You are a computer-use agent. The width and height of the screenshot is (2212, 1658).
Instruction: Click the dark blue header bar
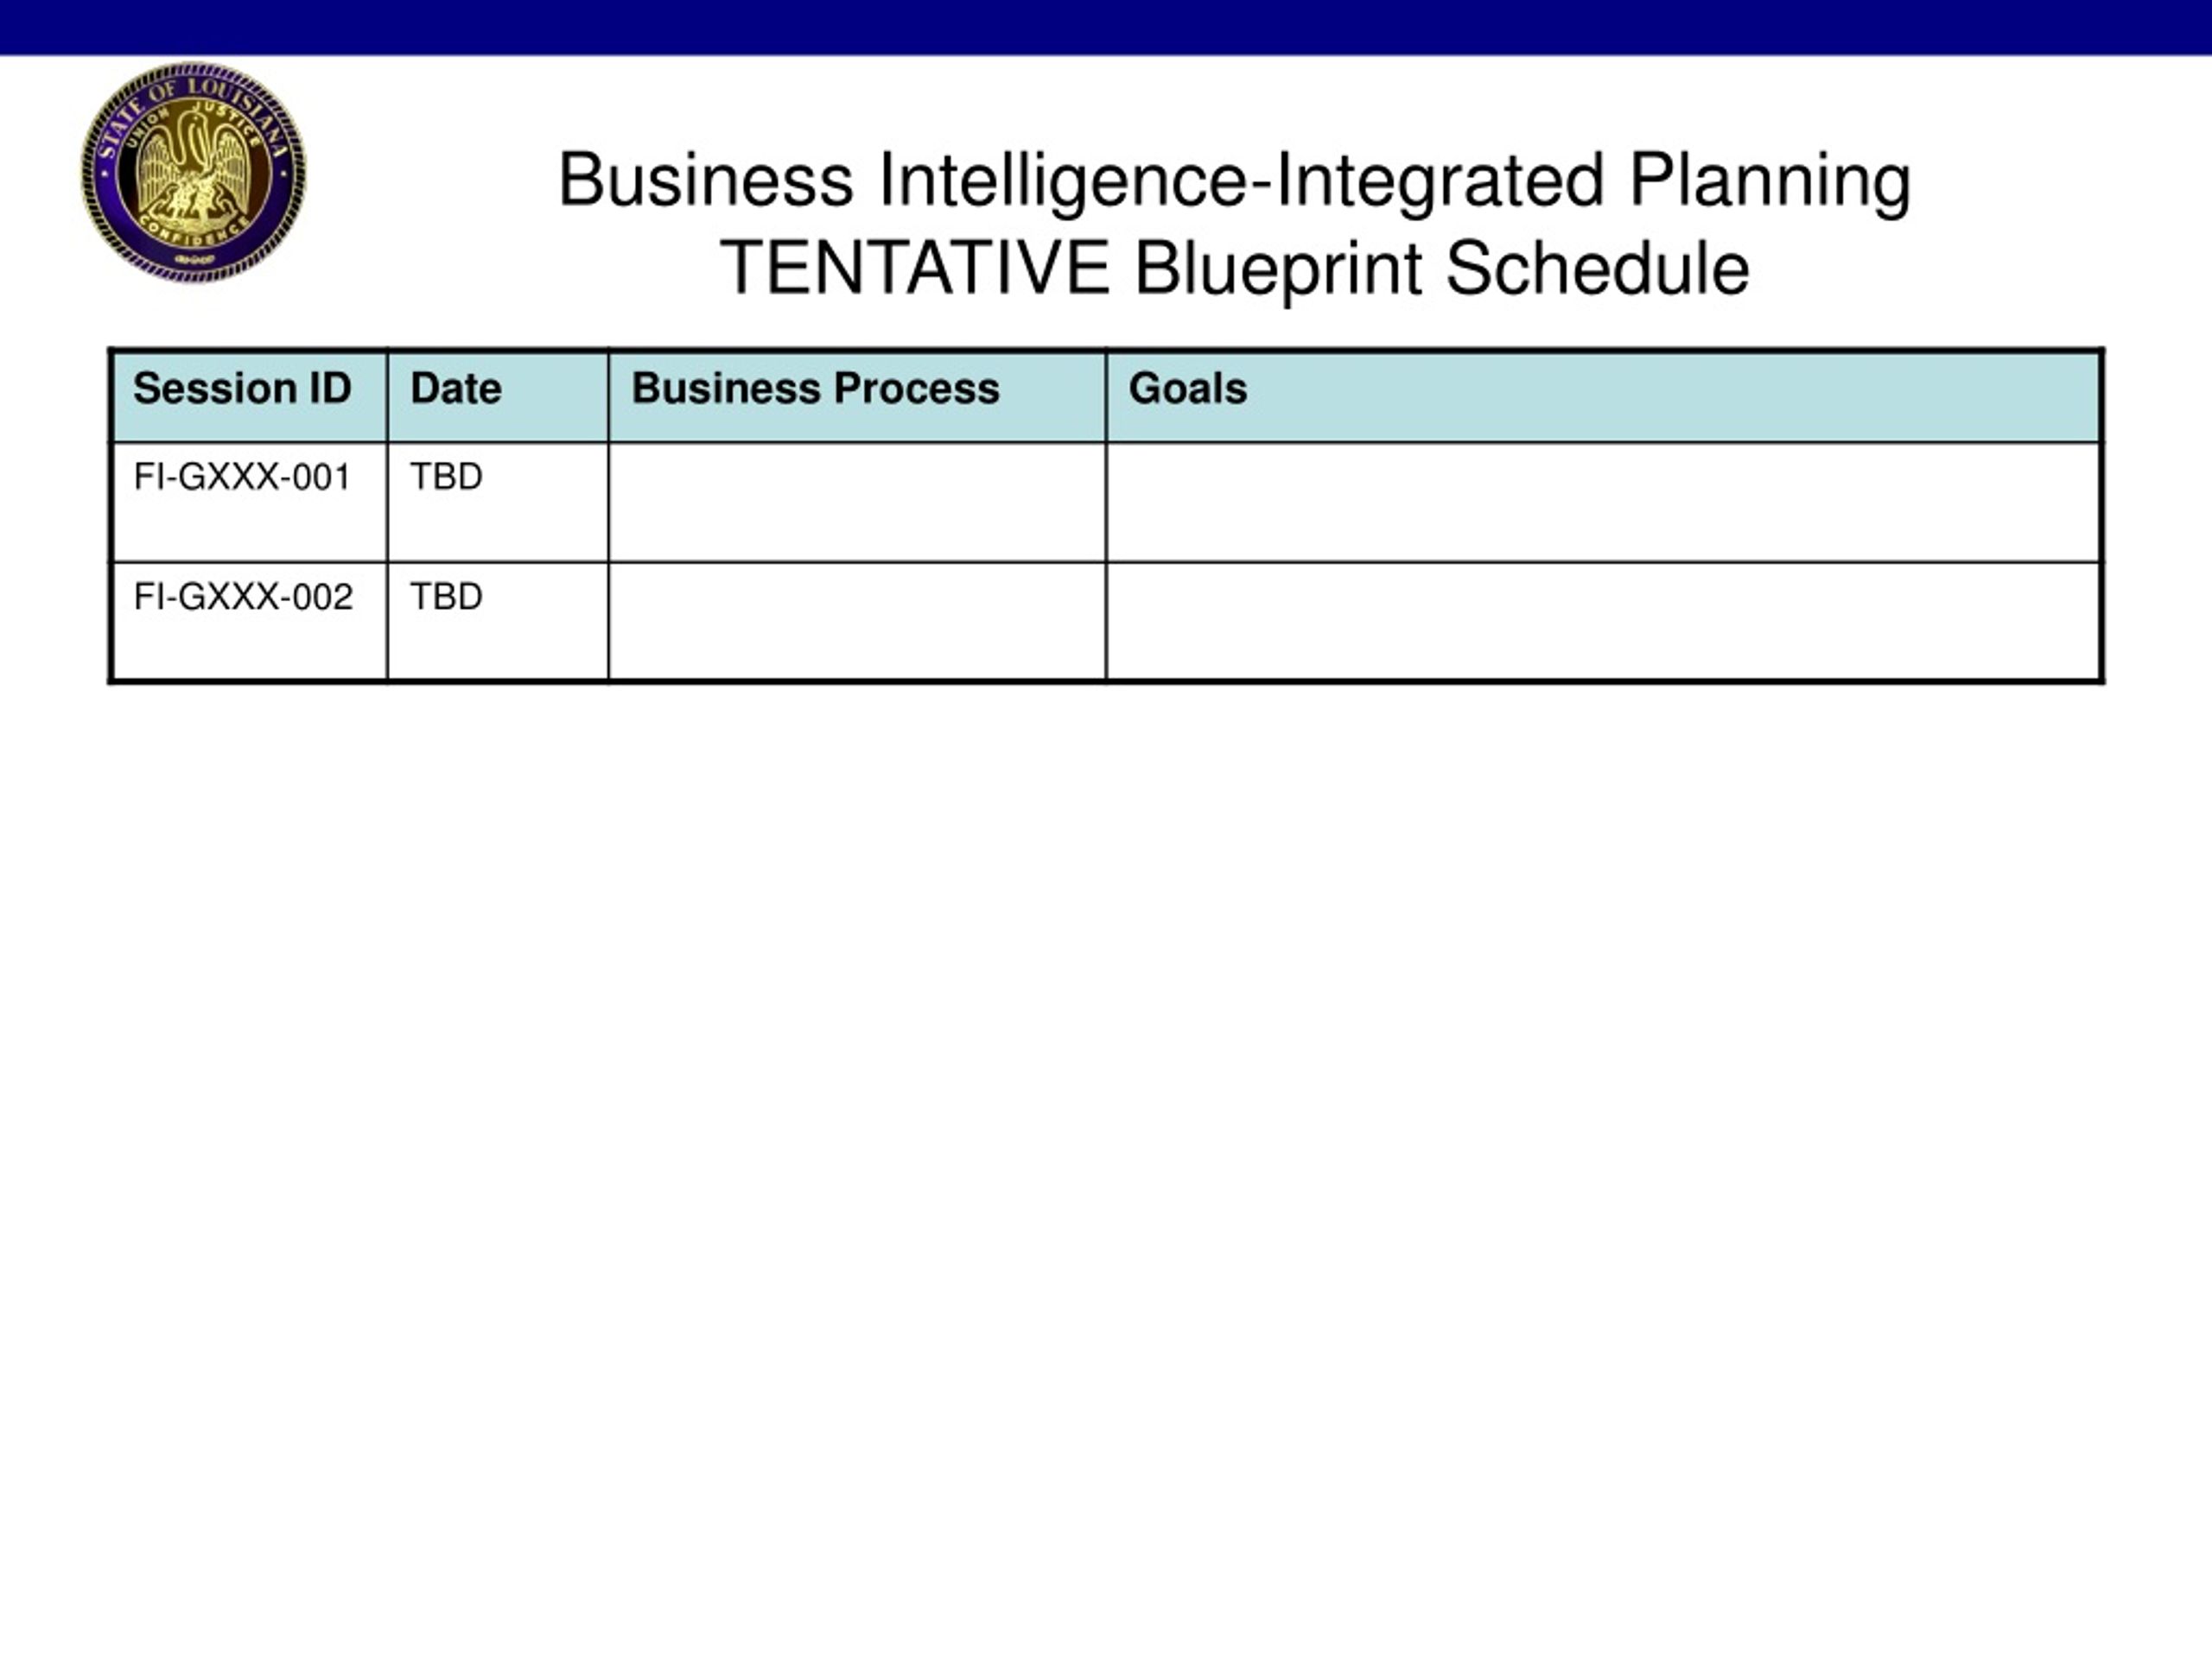[1106, 27]
